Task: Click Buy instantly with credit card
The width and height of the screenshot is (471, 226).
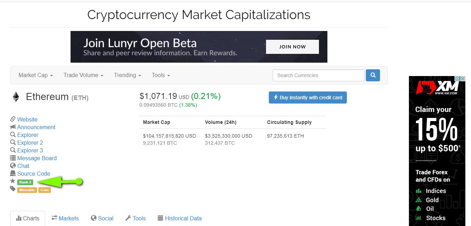Action: point(308,98)
